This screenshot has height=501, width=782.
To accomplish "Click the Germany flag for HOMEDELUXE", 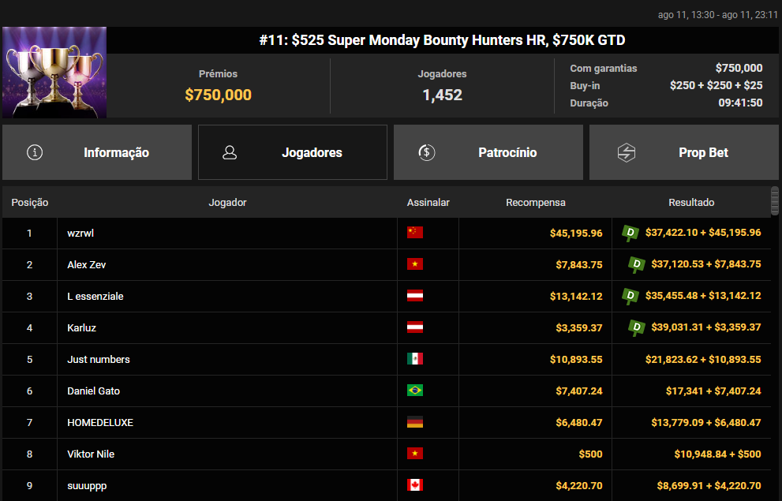I will click(415, 422).
